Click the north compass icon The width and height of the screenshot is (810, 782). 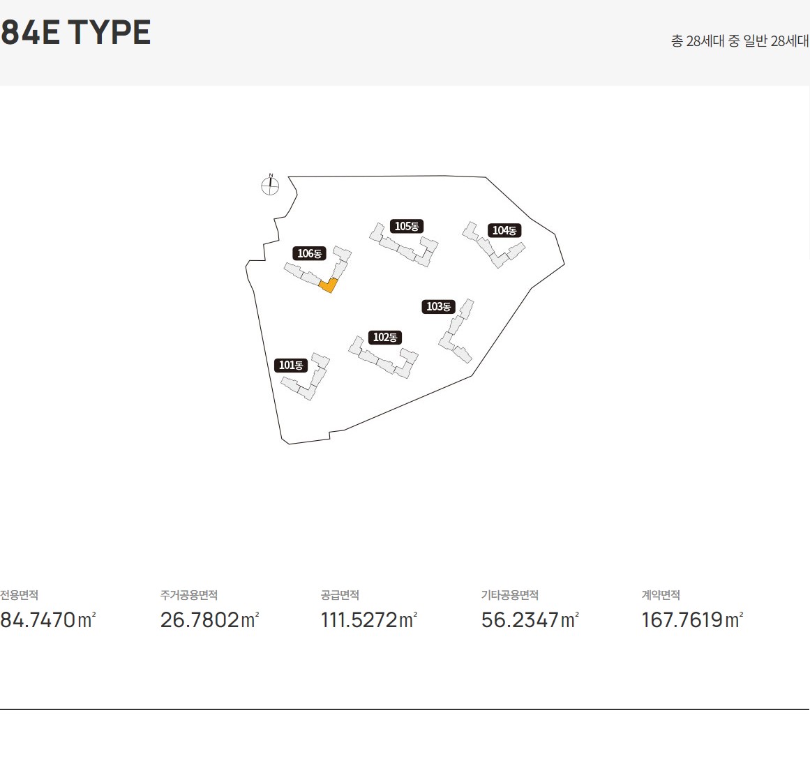point(270,184)
